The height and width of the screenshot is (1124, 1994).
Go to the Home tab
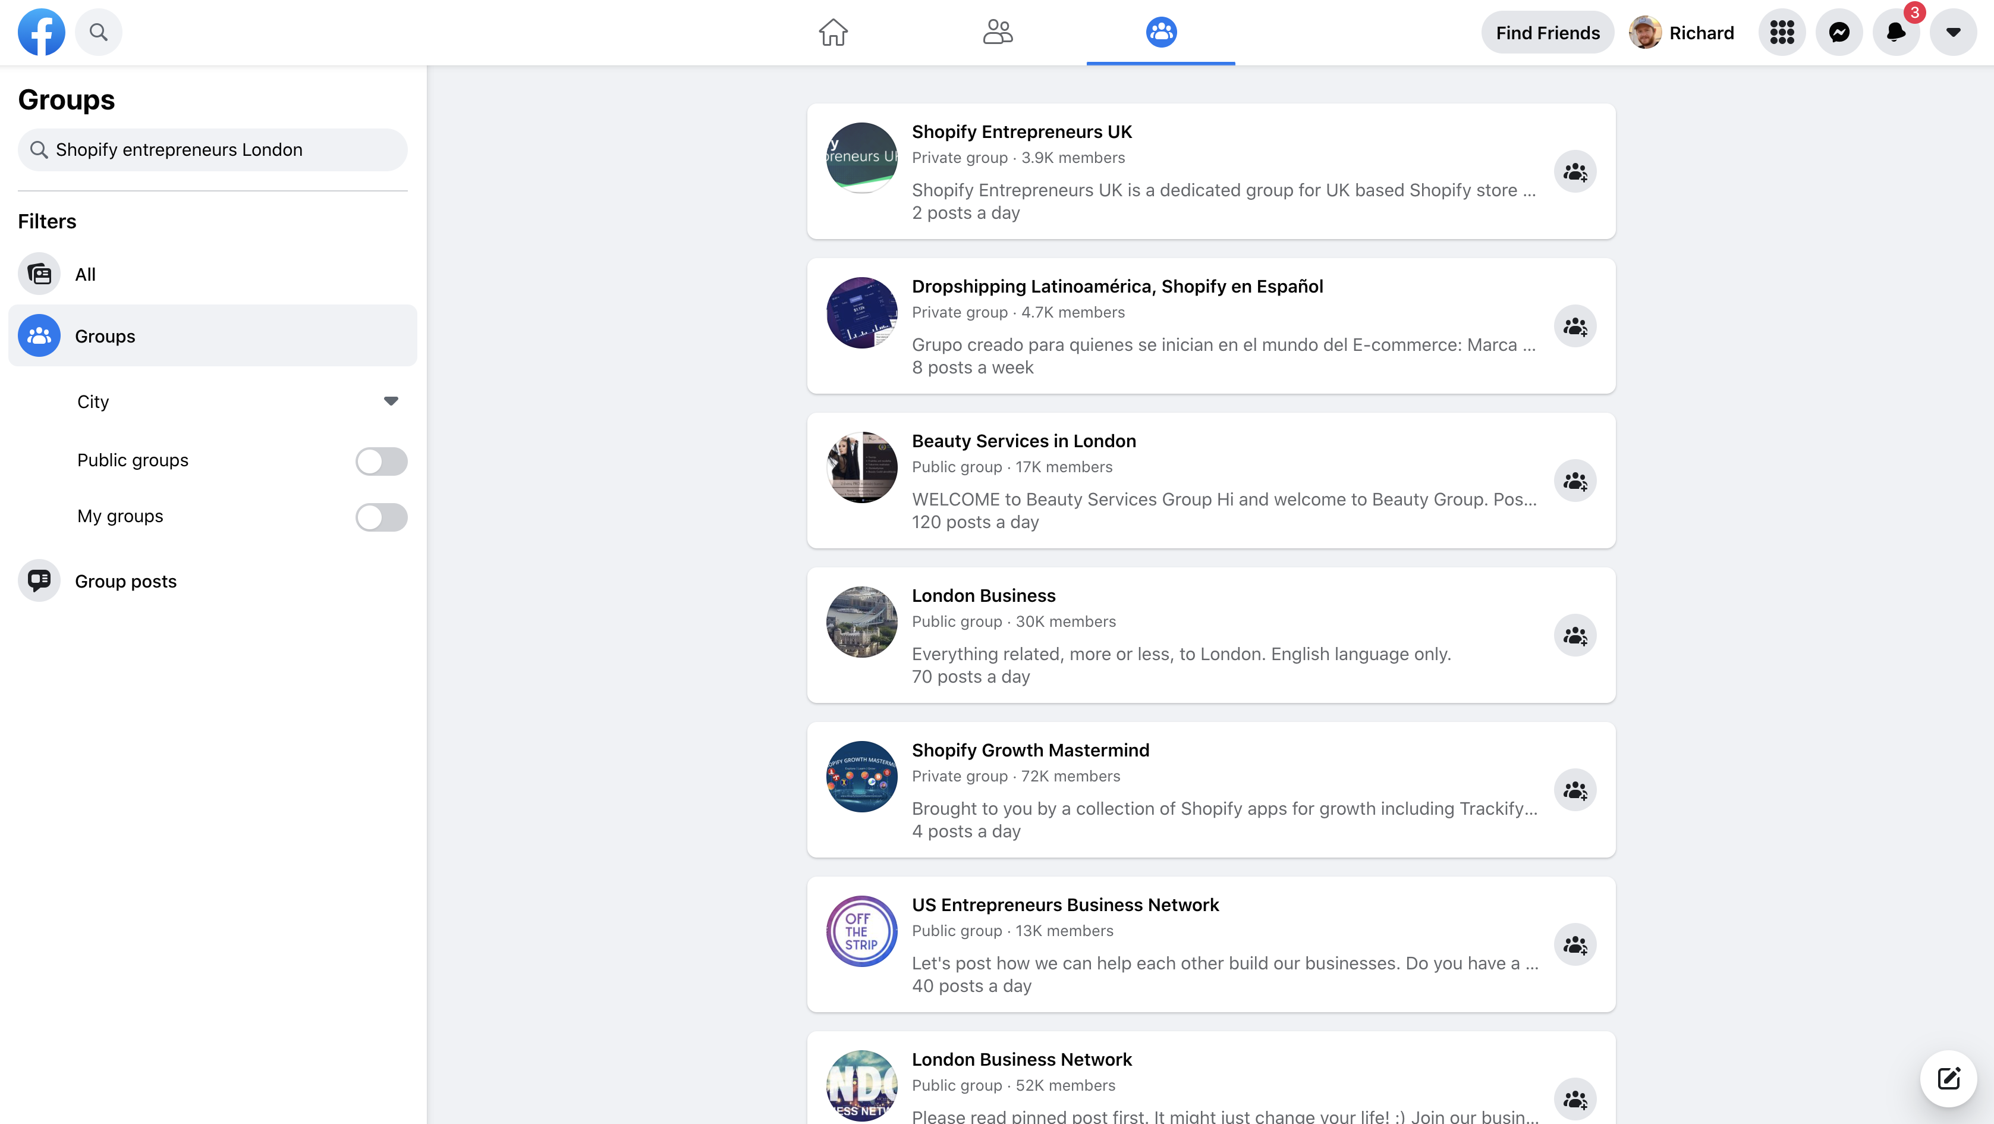(834, 33)
